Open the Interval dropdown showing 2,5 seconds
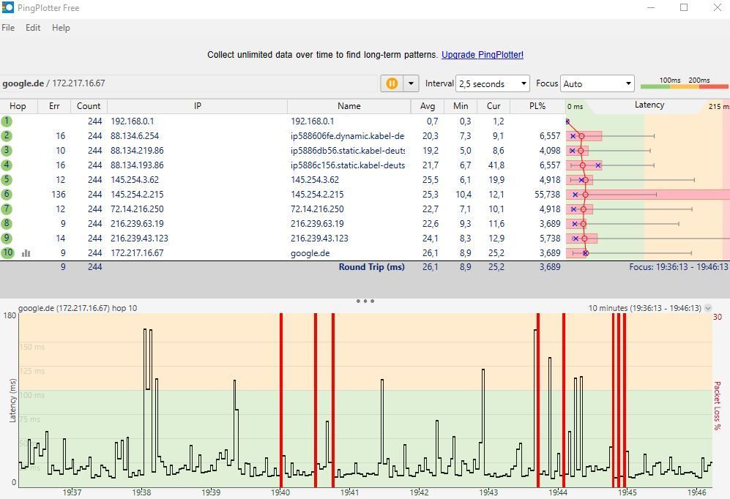 (x=493, y=83)
